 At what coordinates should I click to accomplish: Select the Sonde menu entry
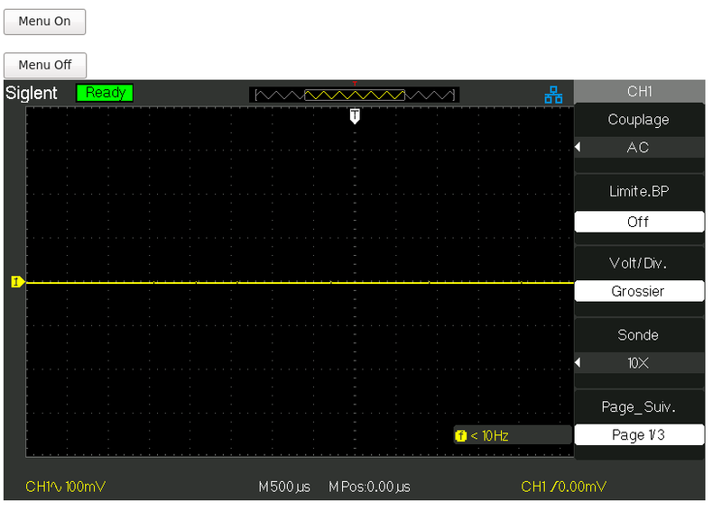[638, 335]
